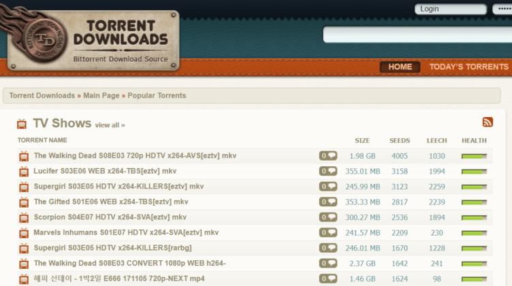
Task: Click the 2259 leech value
Action: click(437, 187)
